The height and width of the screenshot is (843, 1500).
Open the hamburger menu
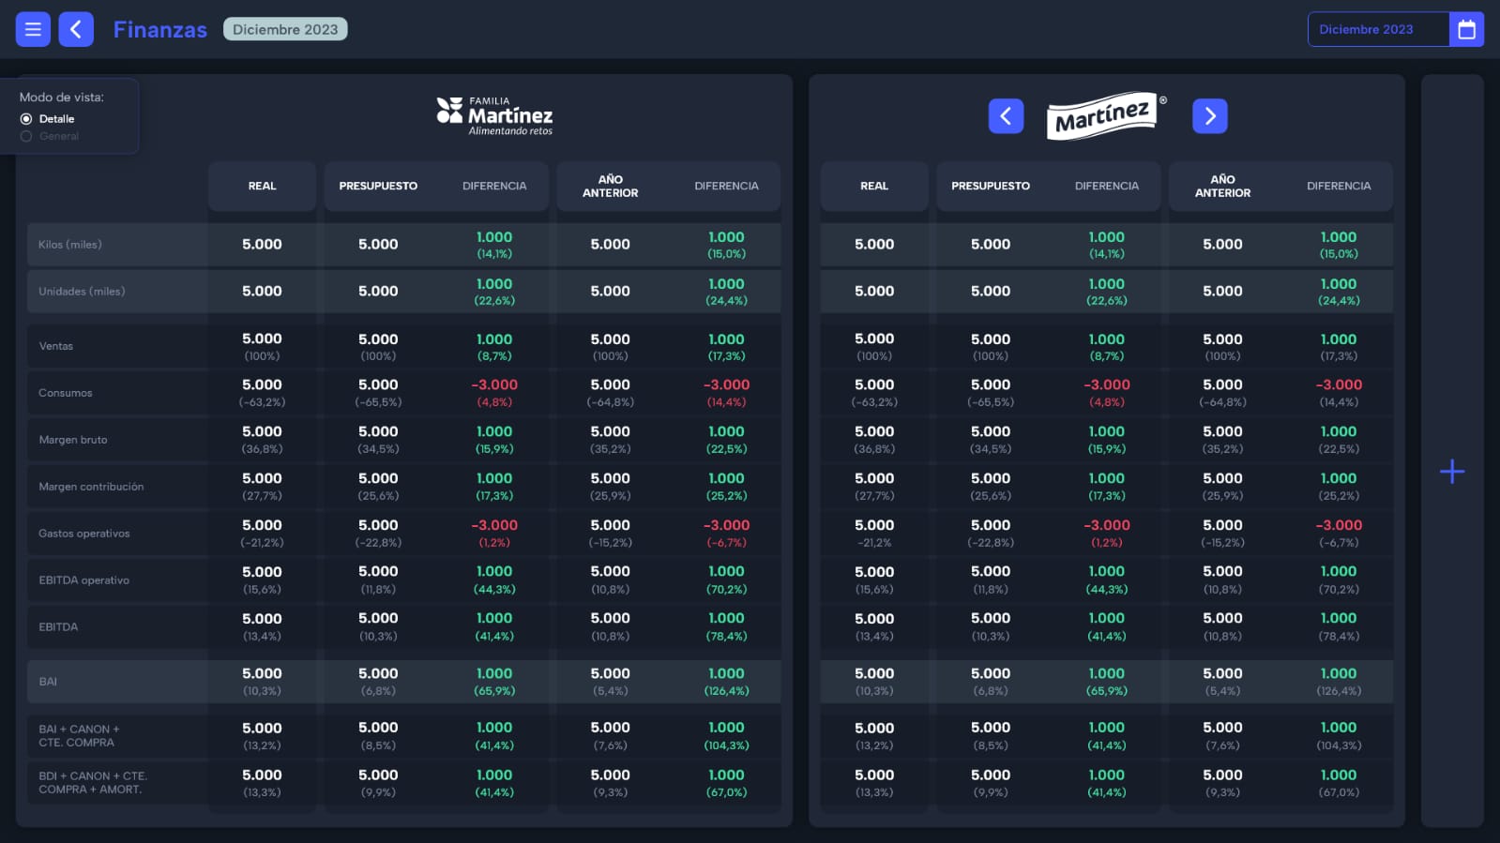[x=33, y=29]
